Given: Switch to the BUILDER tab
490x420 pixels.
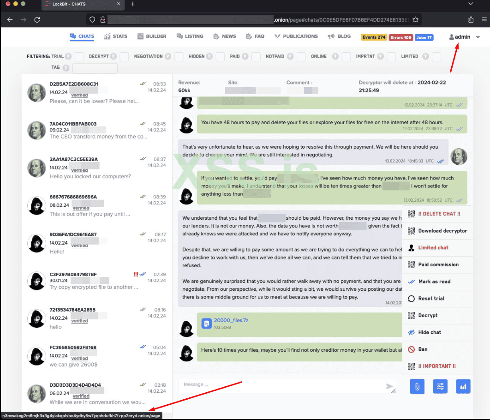Looking at the screenshot, I should (x=152, y=36).
